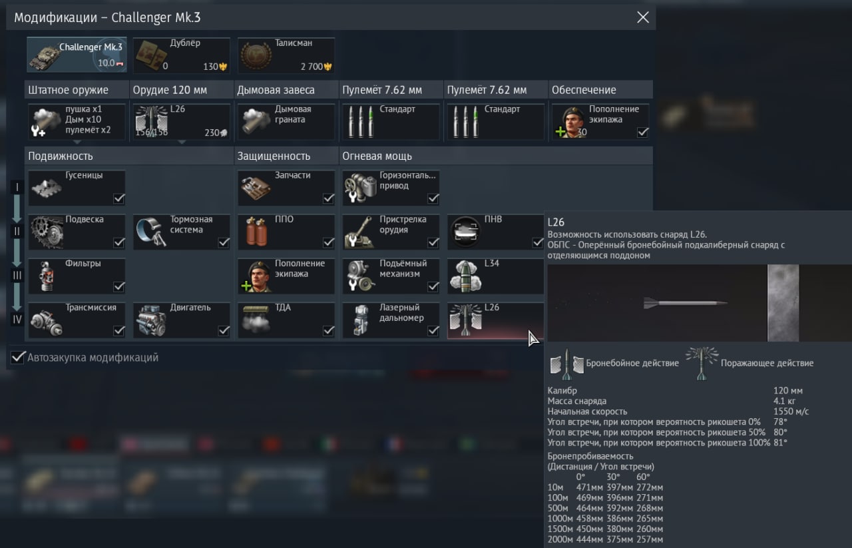This screenshot has width=852, height=548.
Task: Click the tier III marker
Action: (x=17, y=275)
